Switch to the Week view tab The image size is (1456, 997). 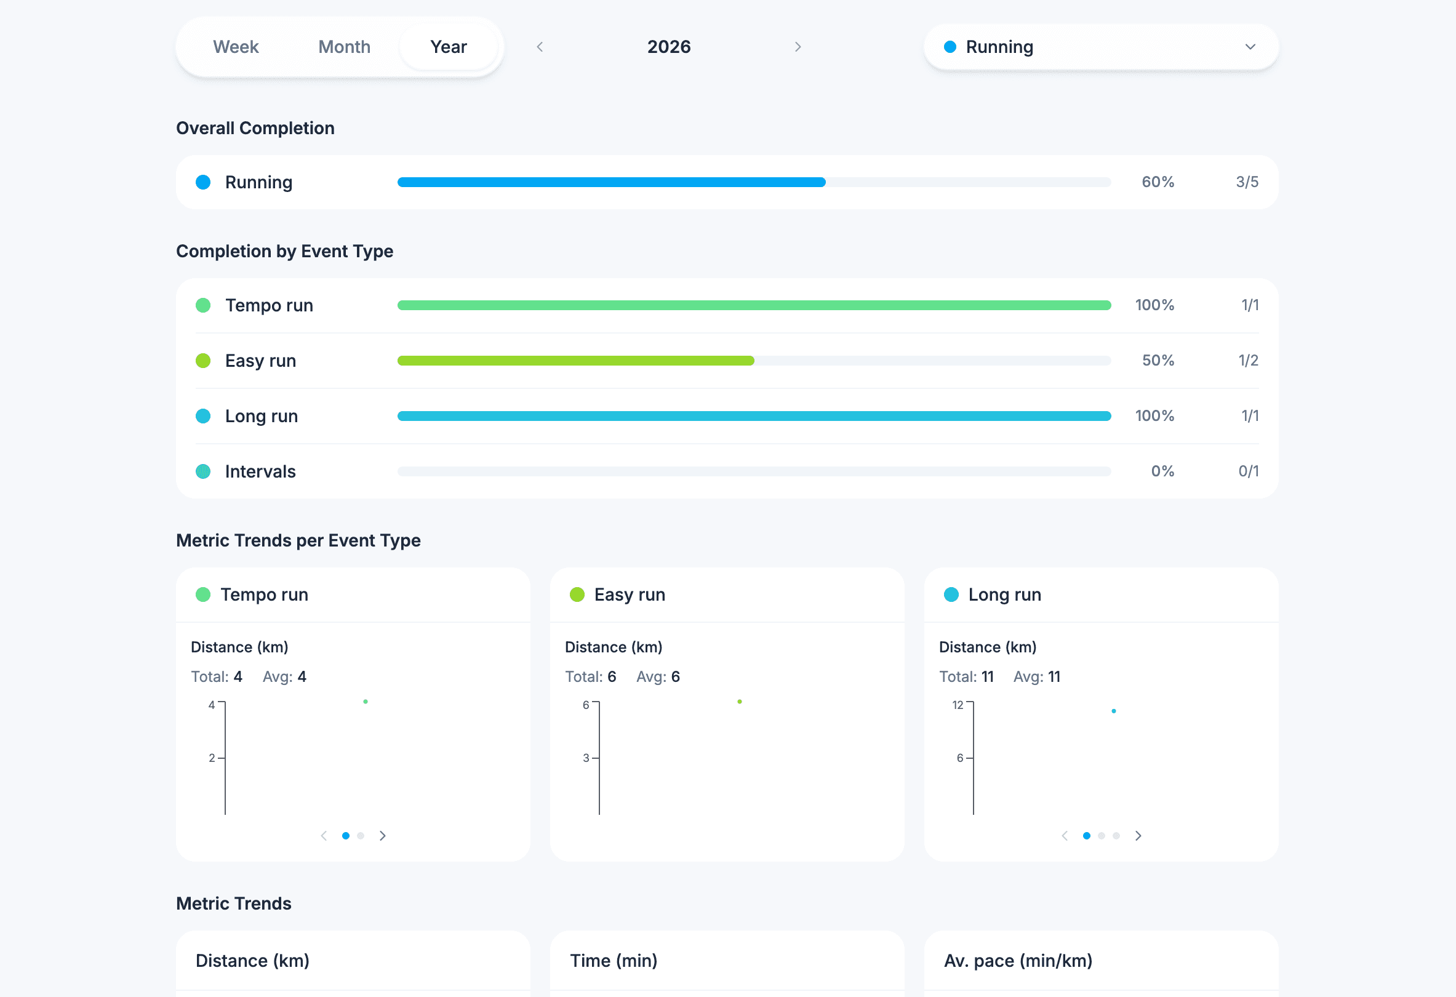[236, 47]
